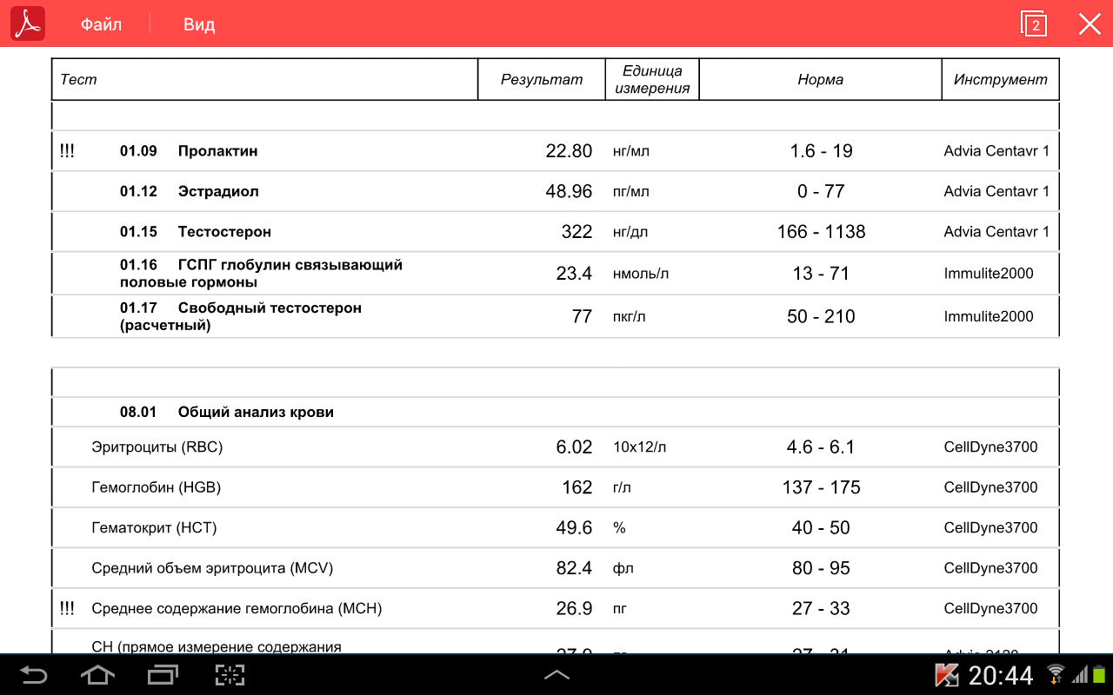Close the PDF document with X
Screen dimensions: 1113x695
tap(1090, 24)
